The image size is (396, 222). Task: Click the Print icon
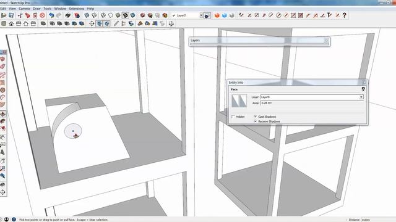click(67, 15)
